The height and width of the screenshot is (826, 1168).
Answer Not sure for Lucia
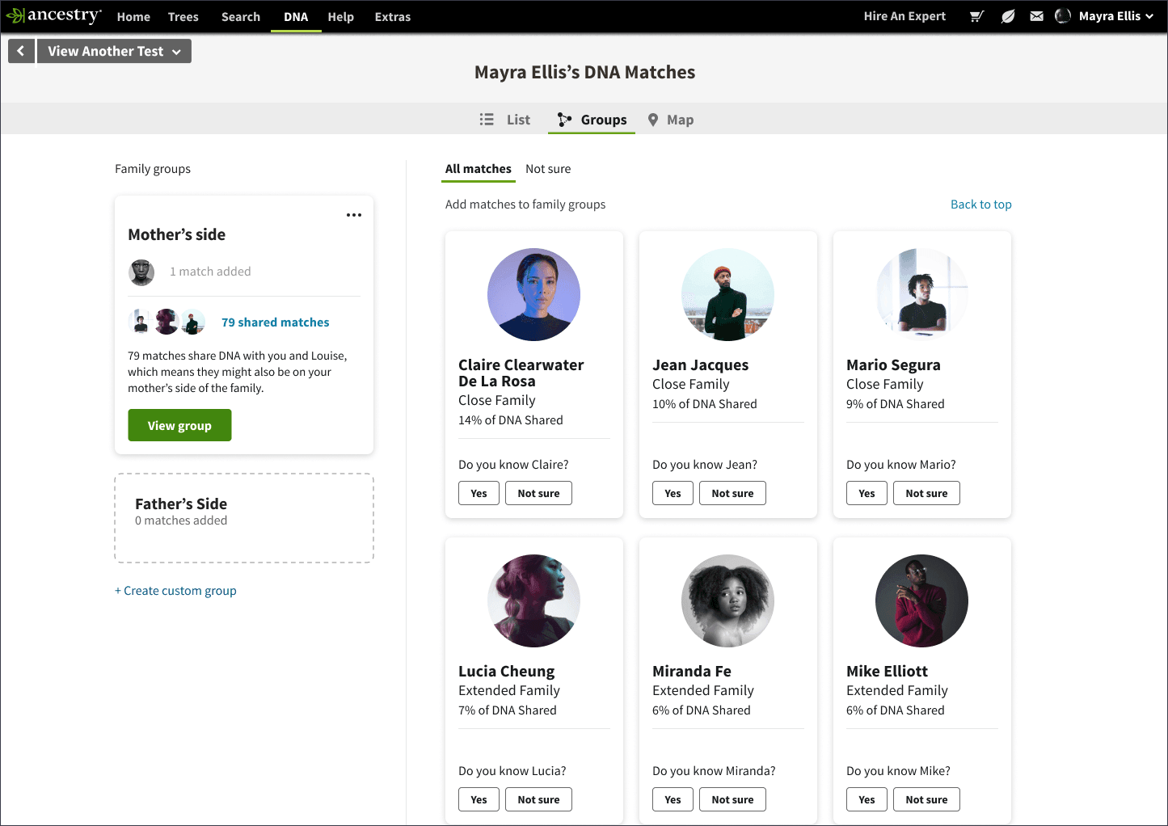(x=538, y=799)
